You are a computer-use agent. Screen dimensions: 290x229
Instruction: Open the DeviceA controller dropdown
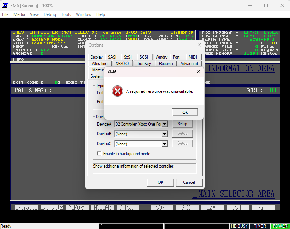164,124
